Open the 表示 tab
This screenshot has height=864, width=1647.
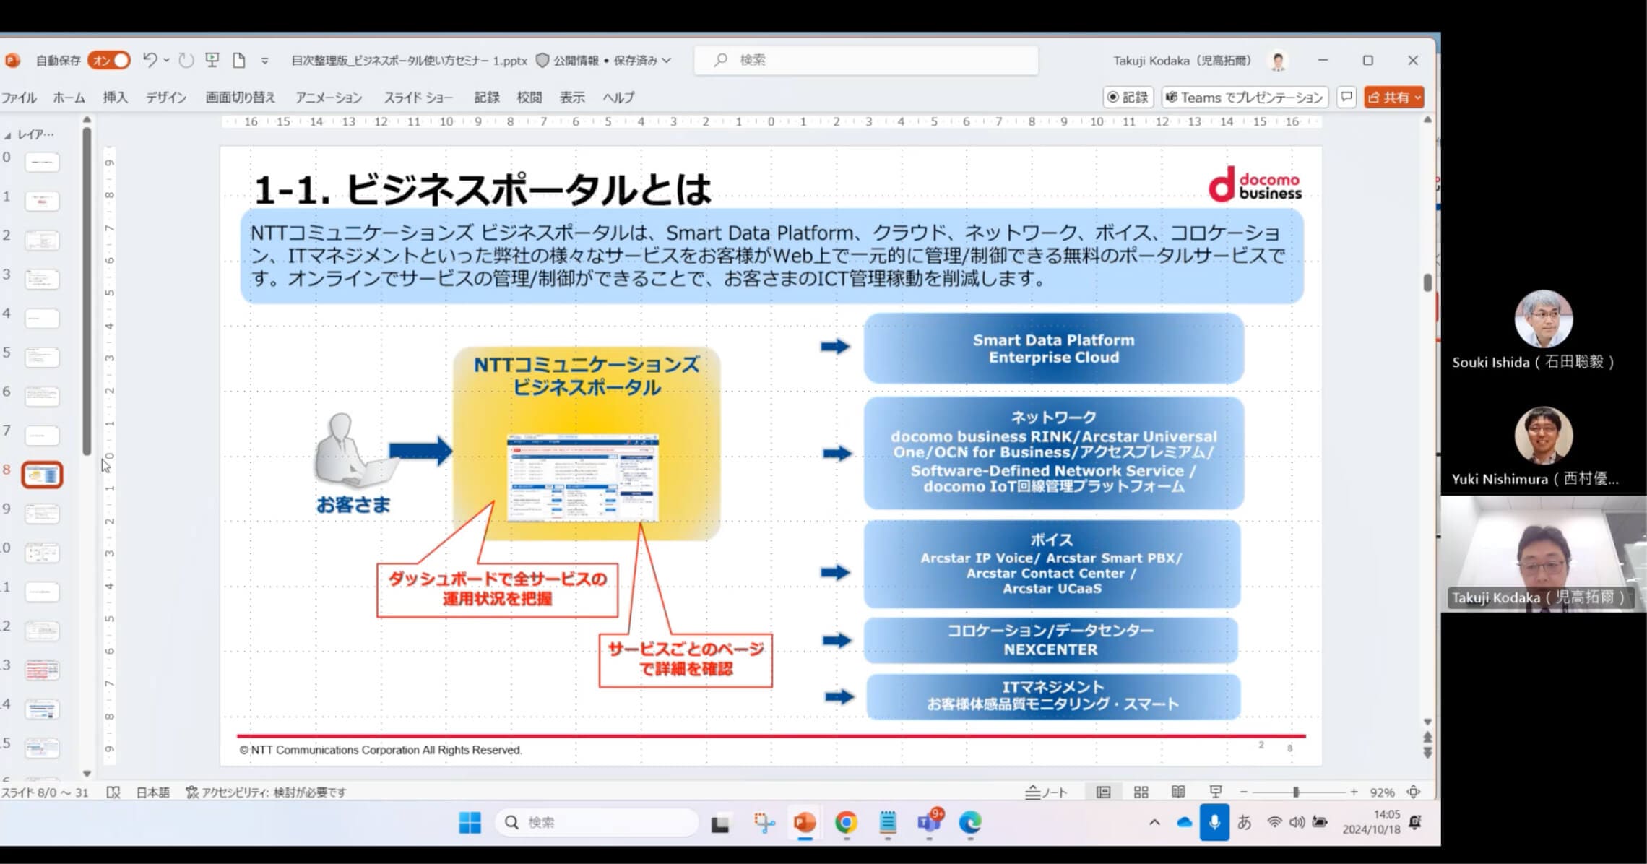point(572,98)
